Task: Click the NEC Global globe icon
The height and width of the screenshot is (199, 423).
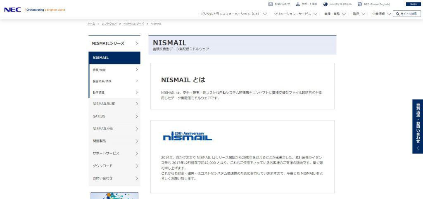Action: click(x=360, y=4)
